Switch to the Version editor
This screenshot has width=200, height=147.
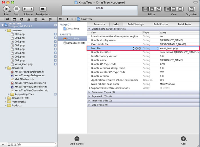click(158, 9)
